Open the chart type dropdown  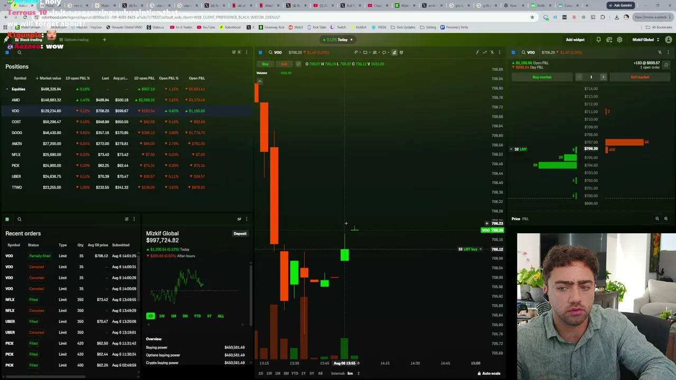(357, 52)
